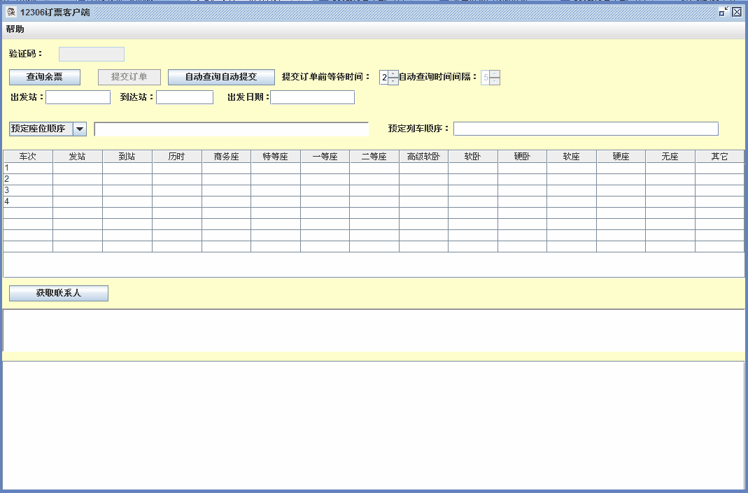Image resolution: width=748 pixels, height=493 pixels.
Task: Click the seat order text field beside 预定座位顺序
Action: [232, 129]
